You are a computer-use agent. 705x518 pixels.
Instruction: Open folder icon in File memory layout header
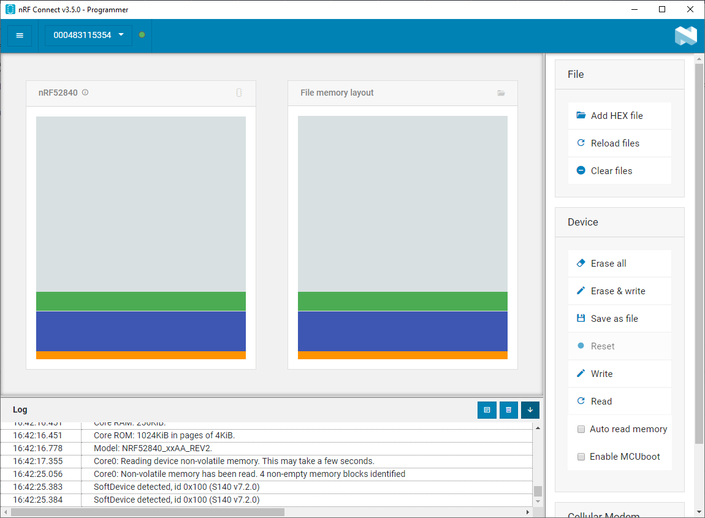pos(501,93)
